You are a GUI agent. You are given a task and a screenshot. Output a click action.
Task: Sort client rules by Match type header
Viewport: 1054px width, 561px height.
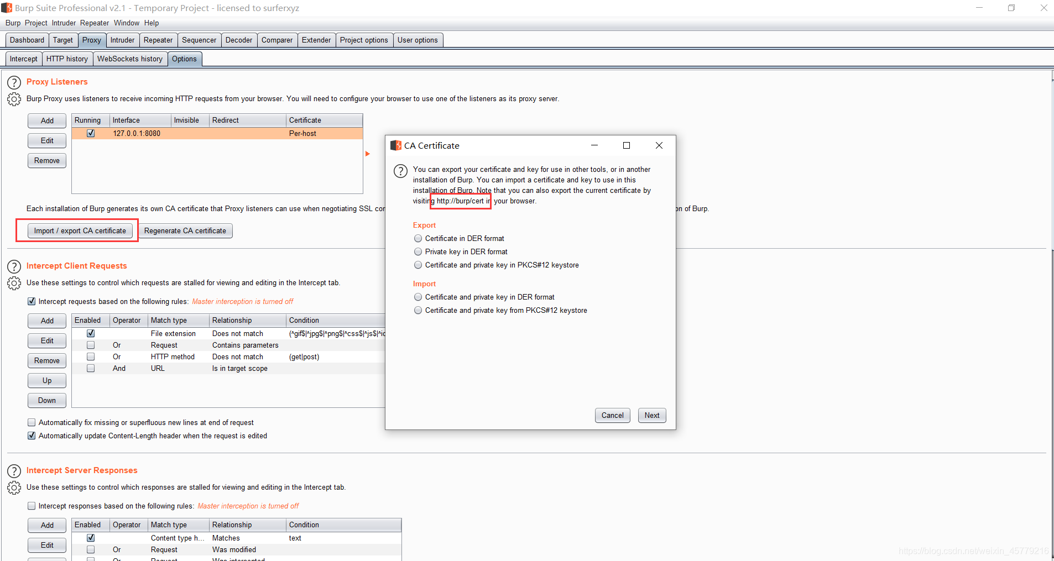(x=179, y=320)
